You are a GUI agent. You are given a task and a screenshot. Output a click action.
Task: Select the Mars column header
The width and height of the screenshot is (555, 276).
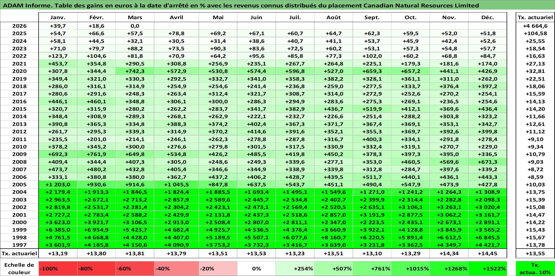coord(135,17)
